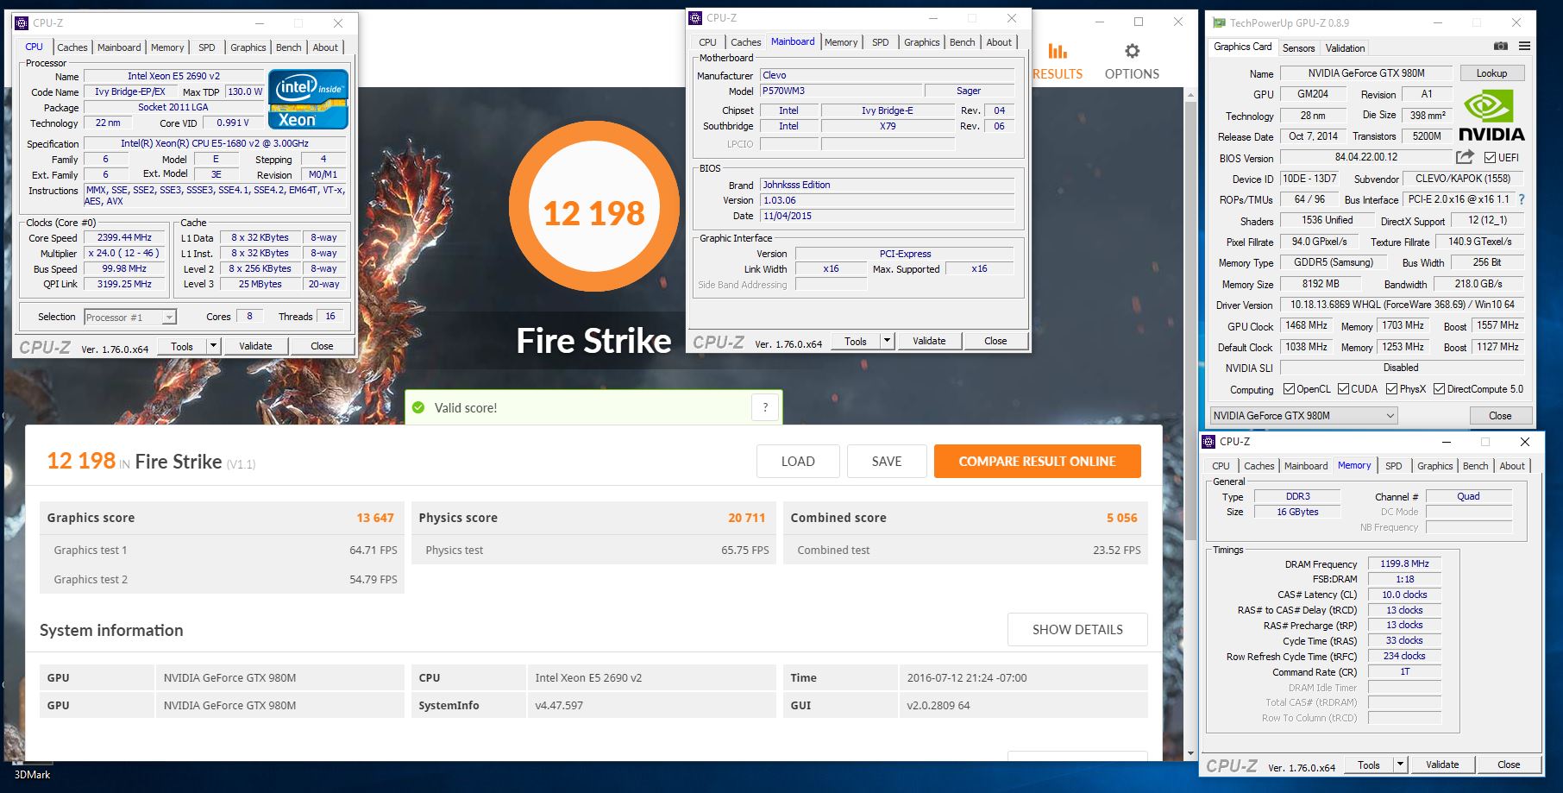Click the GPU-Z title bar app icon
Screen dimensions: 1563x793
pyautogui.click(x=1219, y=22)
